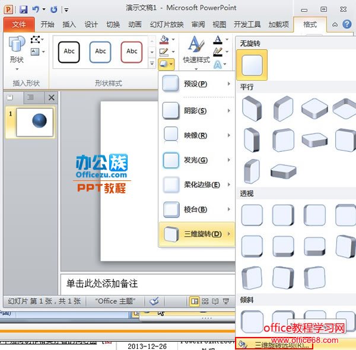Viewport: 356px width, 350px height.
Task: Open the quick access toolbar customize arrow
Action: (66, 9)
